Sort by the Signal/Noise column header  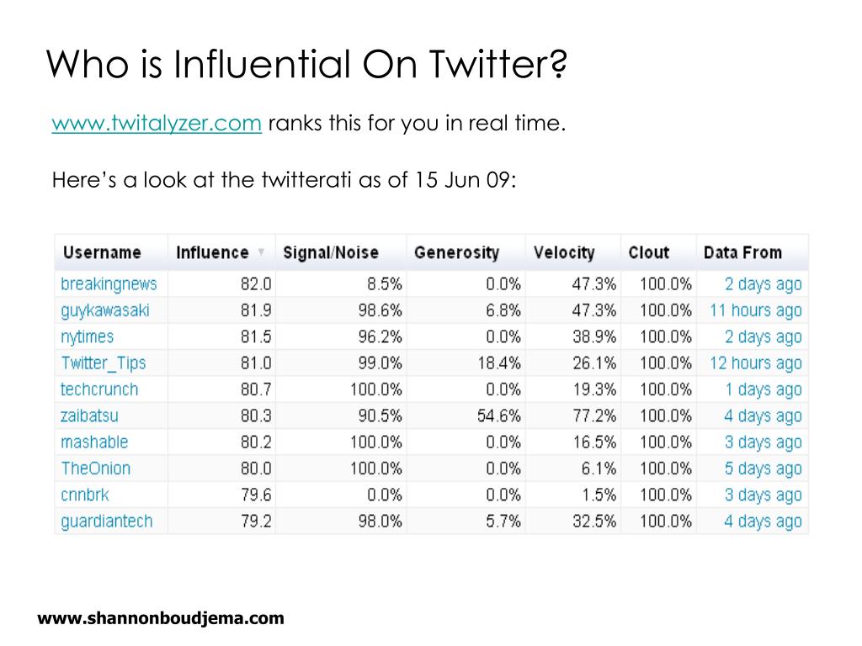tap(331, 252)
